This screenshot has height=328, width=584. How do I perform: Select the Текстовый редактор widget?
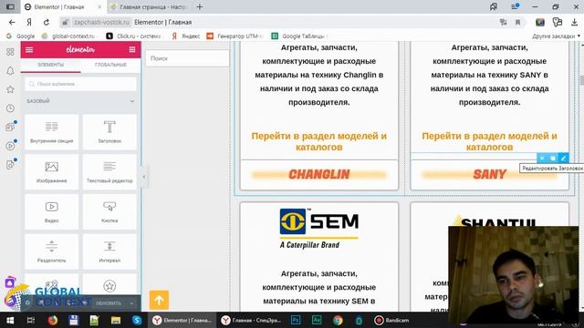[109, 172]
